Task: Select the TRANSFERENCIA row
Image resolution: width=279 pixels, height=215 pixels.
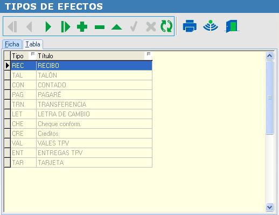Action: (x=81, y=105)
